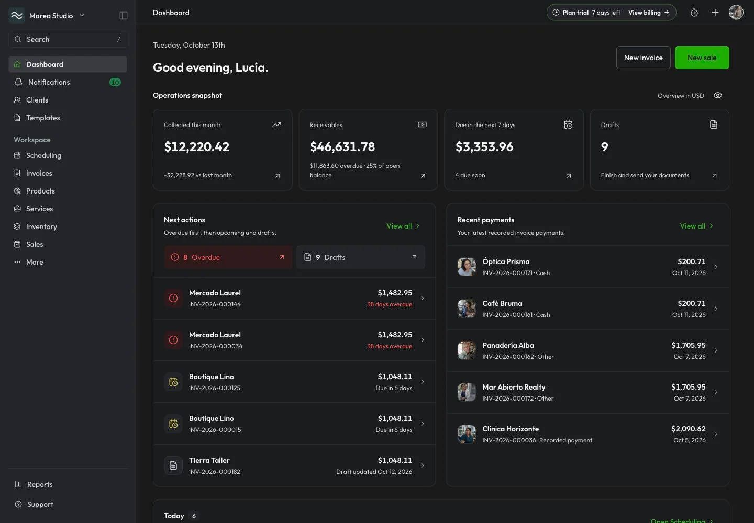This screenshot has width=754, height=523.
Task: Open Mercado Laurel invoice INV-2026-000144 chevron
Action: pyautogui.click(x=423, y=298)
